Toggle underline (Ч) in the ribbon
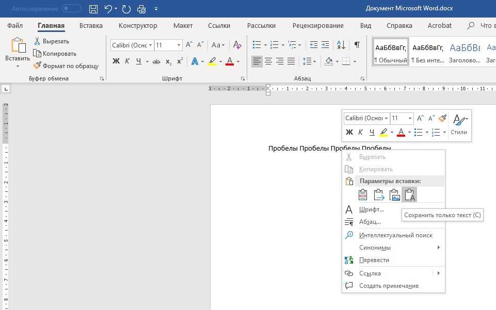The height and width of the screenshot is (310, 496). tap(138, 61)
